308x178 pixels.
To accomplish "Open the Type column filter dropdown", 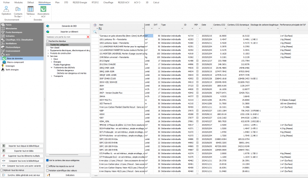I will (x=182, y=29).
